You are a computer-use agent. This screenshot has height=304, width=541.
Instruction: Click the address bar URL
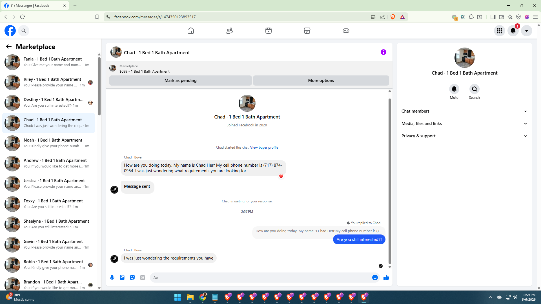pyautogui.click(x=155, y=17)
